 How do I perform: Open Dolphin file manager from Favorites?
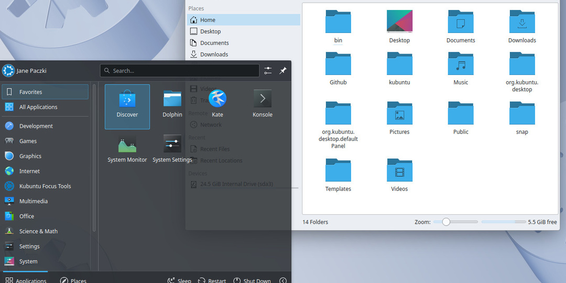click(172, 104)
